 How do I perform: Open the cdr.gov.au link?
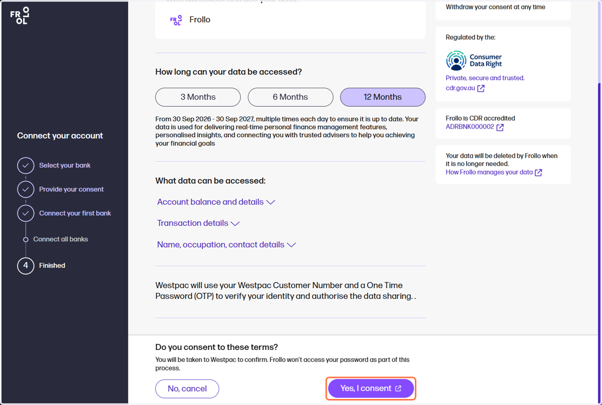coord(460,88)
